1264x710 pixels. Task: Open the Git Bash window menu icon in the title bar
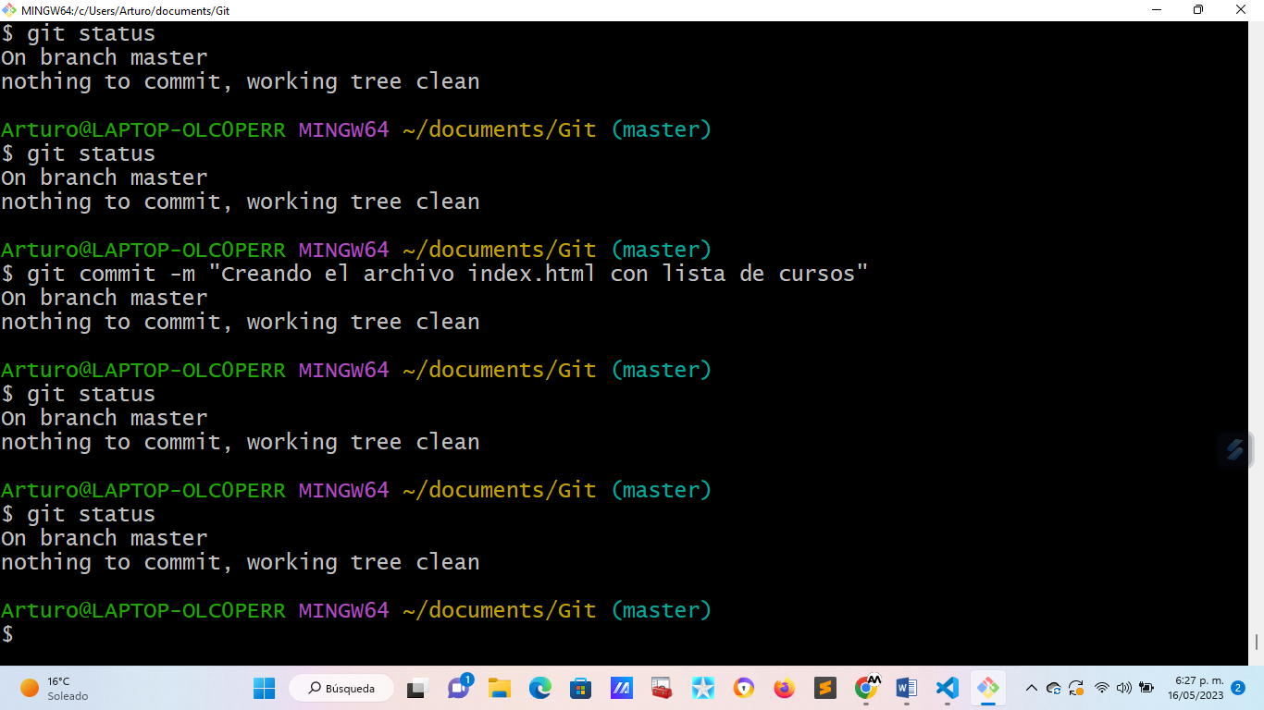click(9, 10)
